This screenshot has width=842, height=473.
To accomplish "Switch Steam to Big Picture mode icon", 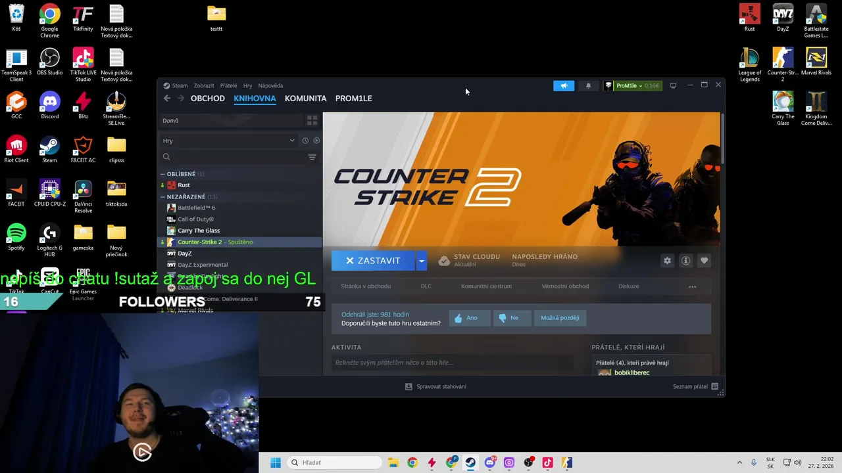I will [673, 85].
